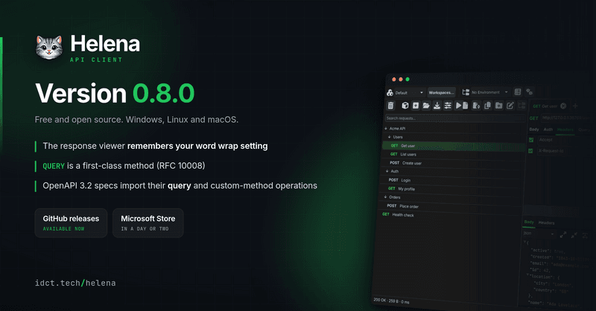This screenshot has height=311, width=596.
Task: Click the 200 OK status bar text
Action: click(x=391, y=301)
